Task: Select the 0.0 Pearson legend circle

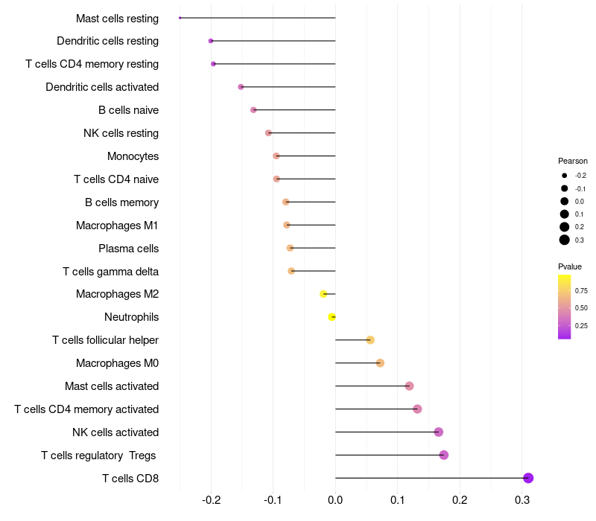Action: (565, 201)
